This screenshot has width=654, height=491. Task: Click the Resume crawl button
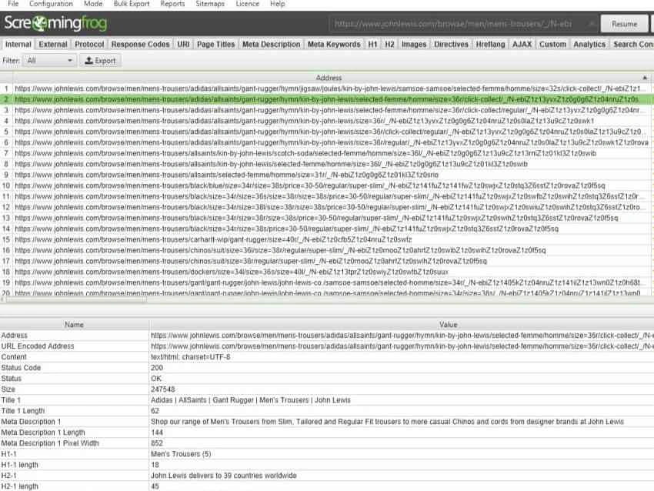[625, 24]
